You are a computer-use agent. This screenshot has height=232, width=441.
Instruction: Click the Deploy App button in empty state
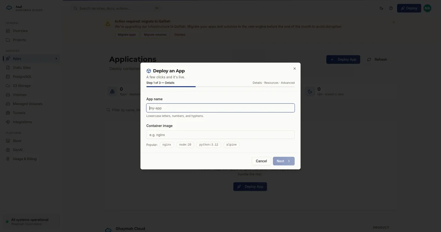click(x=250, y=187)
